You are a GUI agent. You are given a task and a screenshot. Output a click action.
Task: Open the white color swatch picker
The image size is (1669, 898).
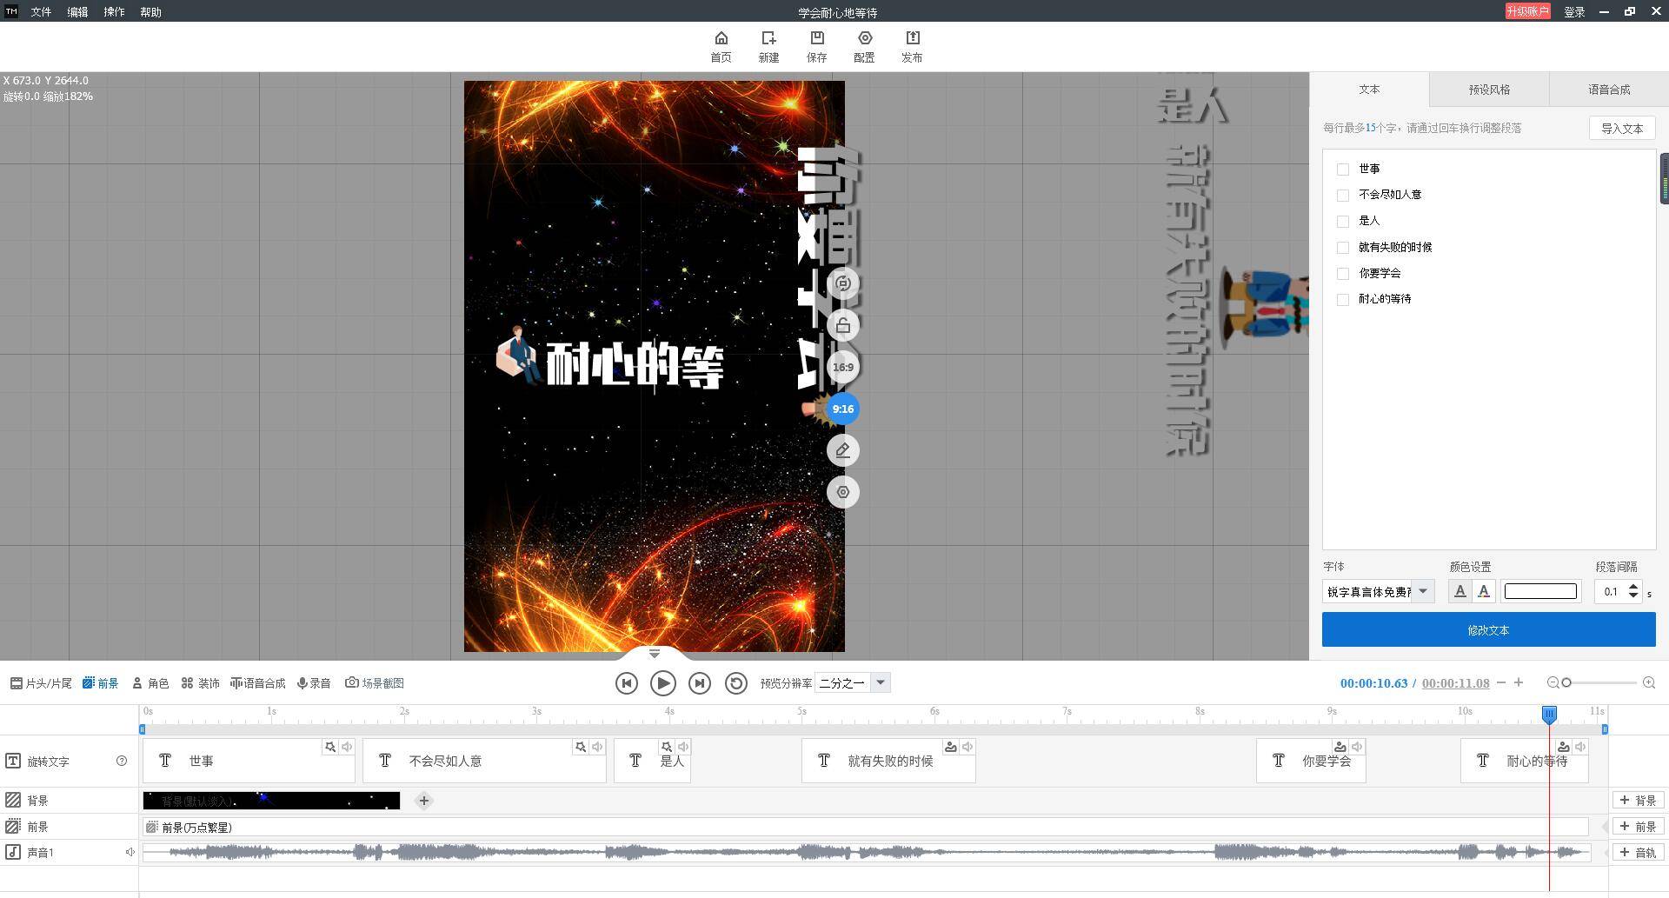click(x=1540, y=591)
